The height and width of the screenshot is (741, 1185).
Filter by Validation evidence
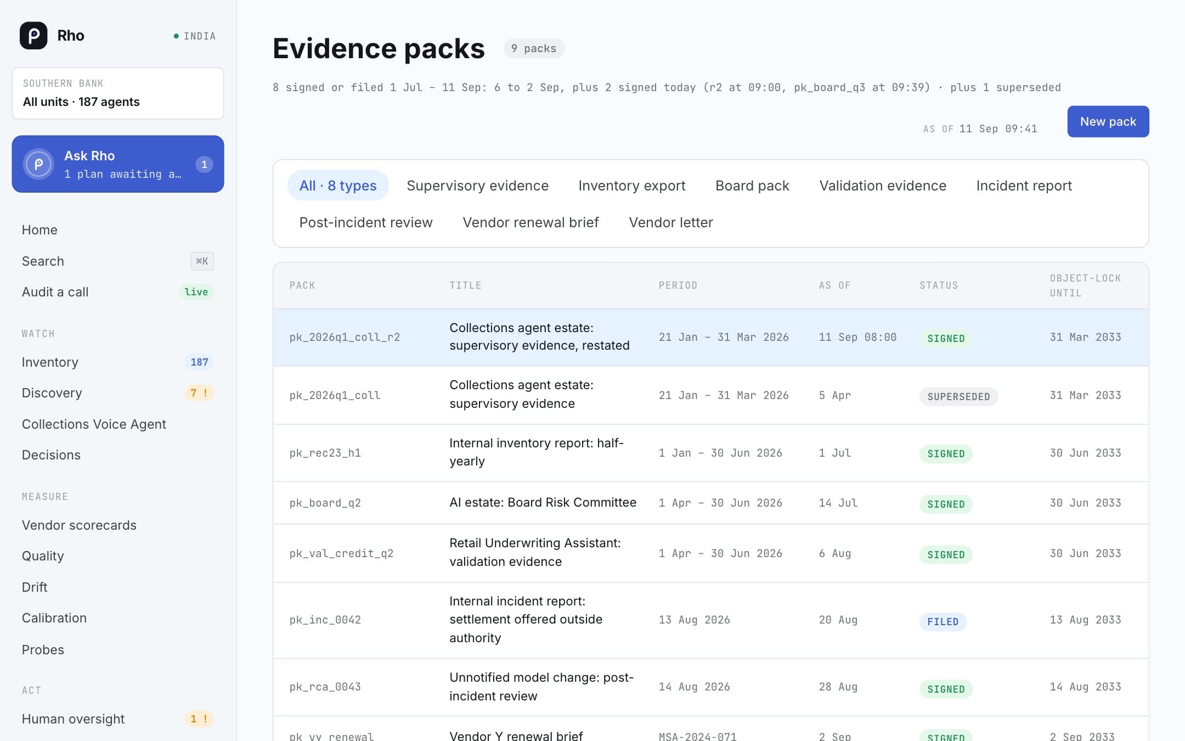[x=883, y=186]
